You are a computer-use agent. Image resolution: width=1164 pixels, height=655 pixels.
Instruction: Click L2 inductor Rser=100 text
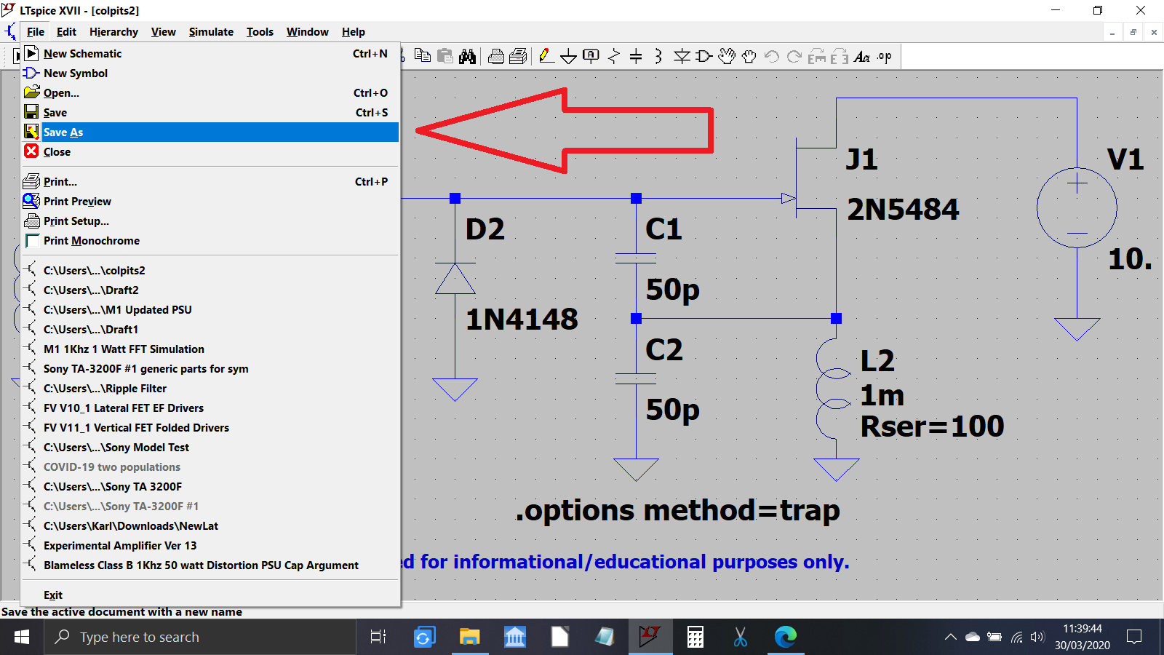(932, 426)
